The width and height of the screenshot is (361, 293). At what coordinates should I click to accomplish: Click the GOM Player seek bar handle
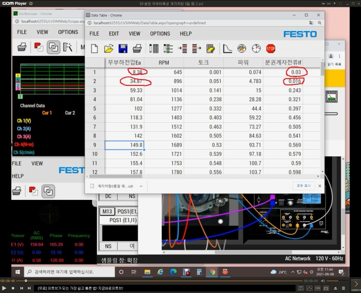(26, 280)
